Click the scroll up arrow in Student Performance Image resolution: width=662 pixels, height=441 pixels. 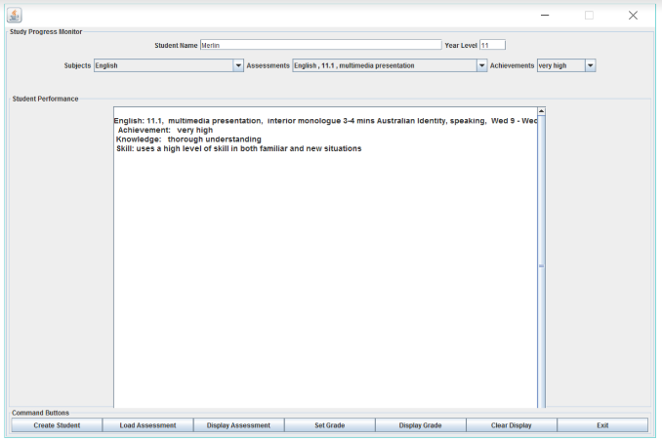541,110
